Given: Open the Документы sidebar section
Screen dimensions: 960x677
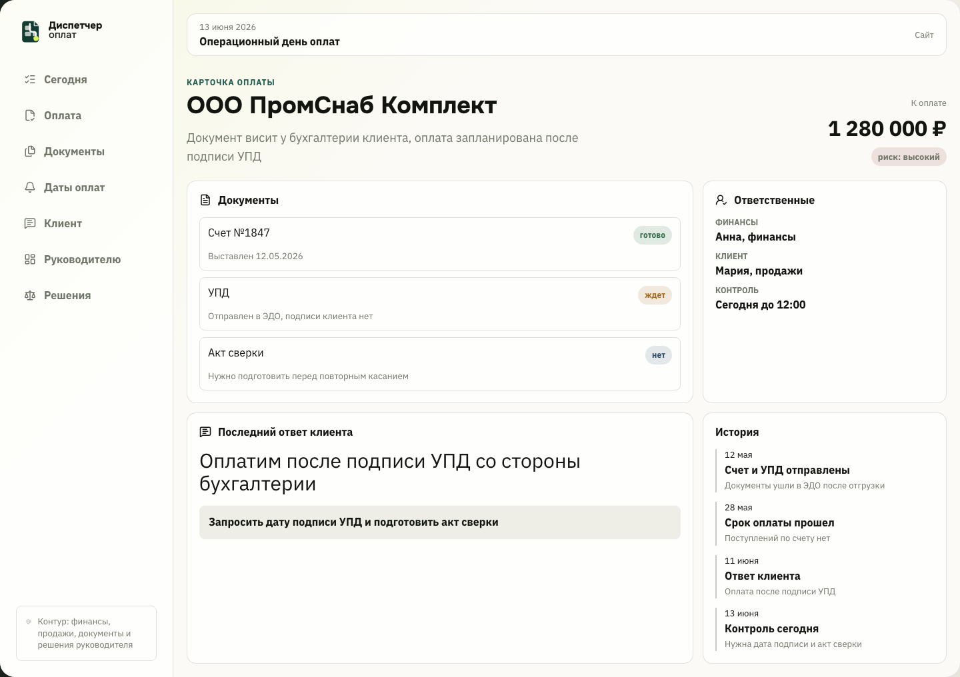Looking at the screenshot, I should (87, 151).
